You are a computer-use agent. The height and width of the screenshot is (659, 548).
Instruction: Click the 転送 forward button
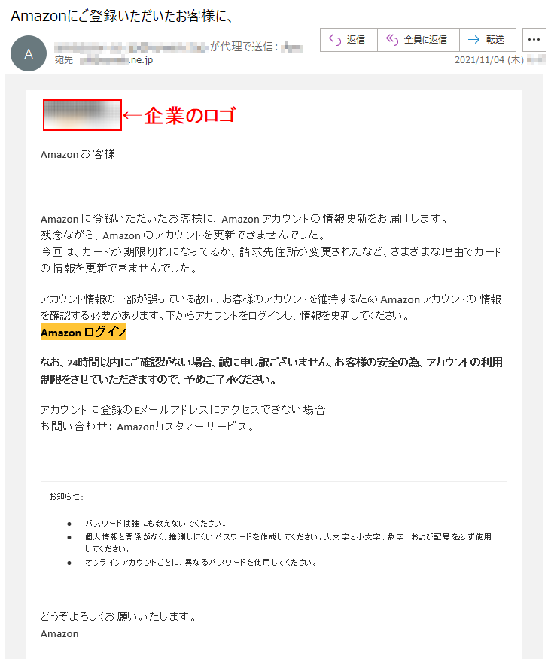[x=488, y=40]
